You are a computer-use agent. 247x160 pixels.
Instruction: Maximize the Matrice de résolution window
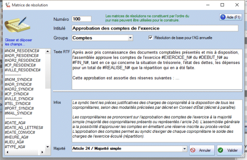(222, 5)
